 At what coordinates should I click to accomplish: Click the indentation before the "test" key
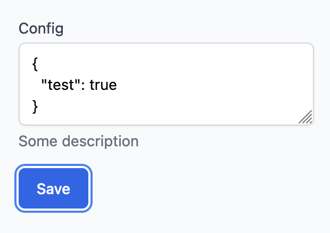pyautogui.click(x=36, y=85)
